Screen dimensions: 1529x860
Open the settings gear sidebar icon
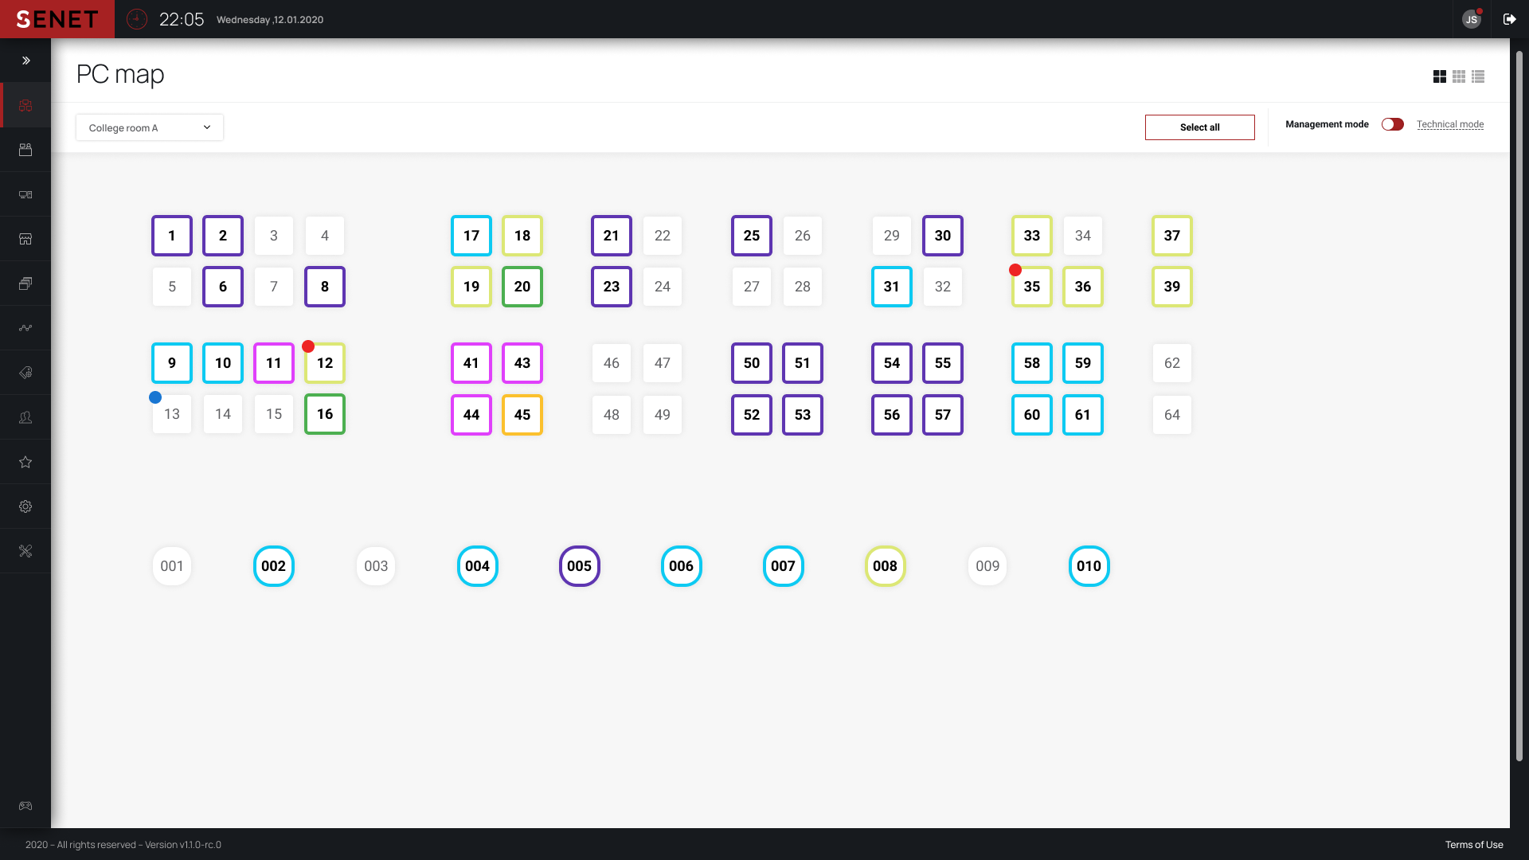(25, 506)
